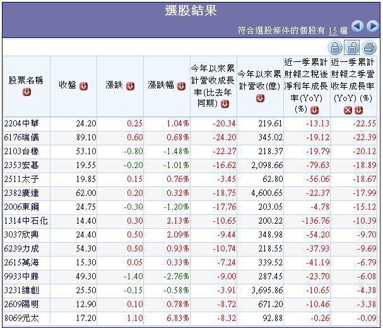This screenshot has width=383, height=328.
Task: Click the 選股結果 title
Action: pos(191,11)
